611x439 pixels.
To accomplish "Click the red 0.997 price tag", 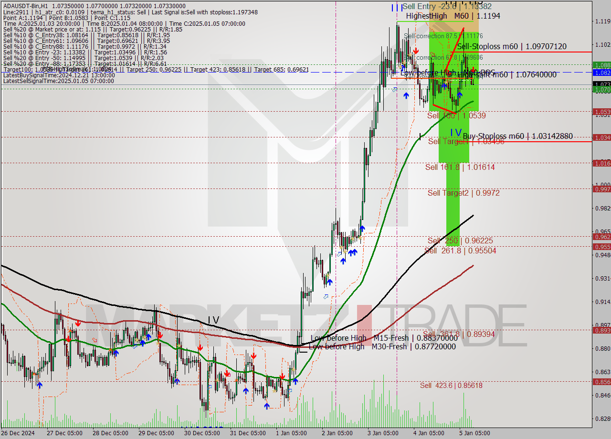I will coord(601,189).
